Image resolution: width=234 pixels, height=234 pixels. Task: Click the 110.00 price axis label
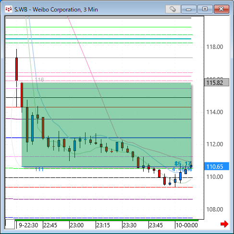point(215,177)
